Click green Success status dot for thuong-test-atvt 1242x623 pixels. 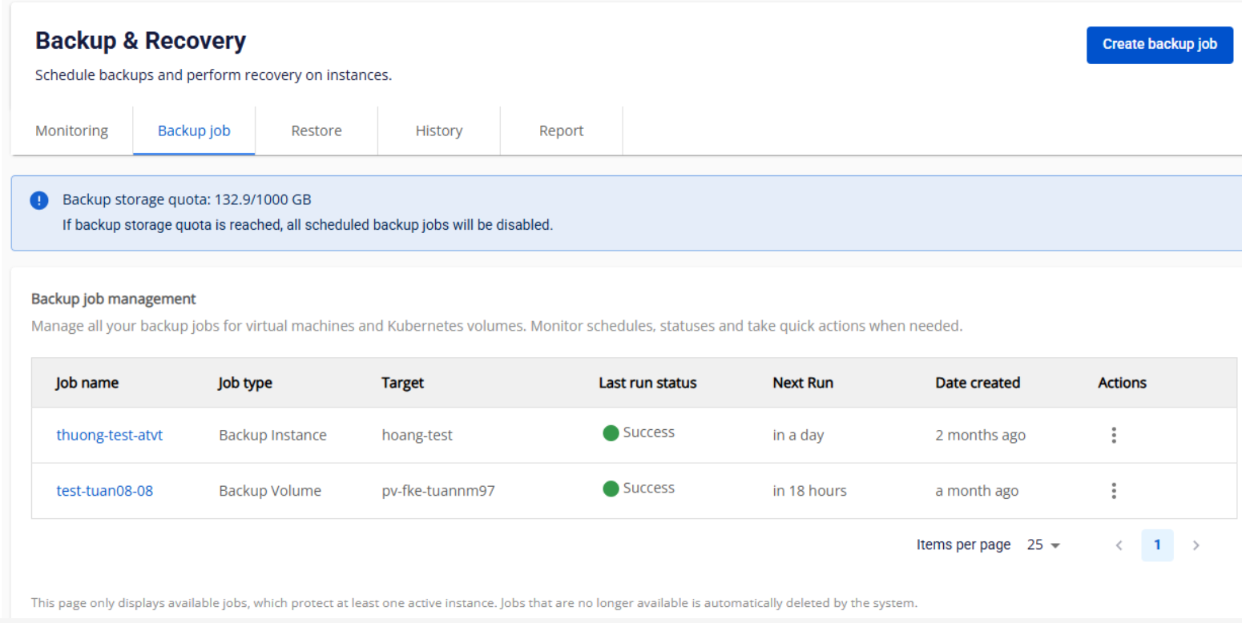coord(611,433)
